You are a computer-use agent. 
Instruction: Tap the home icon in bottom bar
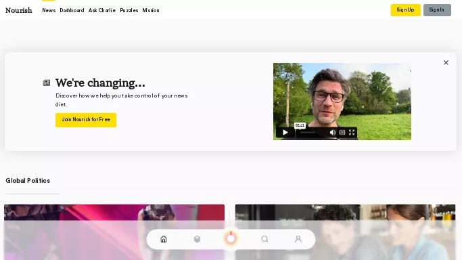(x=164, y=239)
